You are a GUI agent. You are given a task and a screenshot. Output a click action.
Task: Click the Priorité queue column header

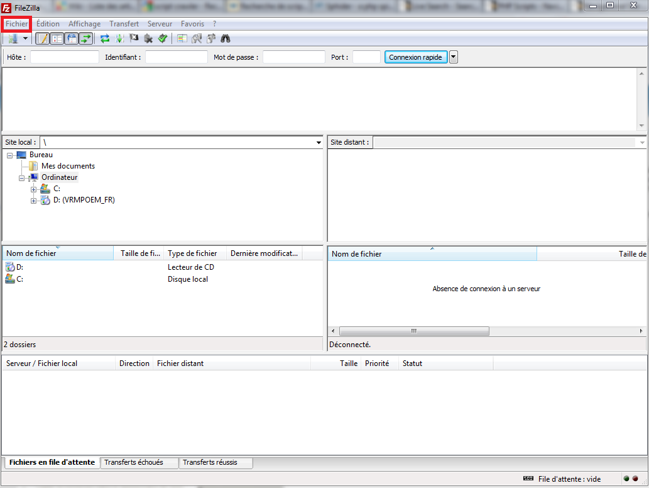(x=380, y=363)
